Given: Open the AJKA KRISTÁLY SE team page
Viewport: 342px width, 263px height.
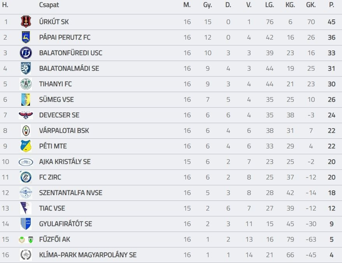Looking at the screenshot, I should (65, 162).
